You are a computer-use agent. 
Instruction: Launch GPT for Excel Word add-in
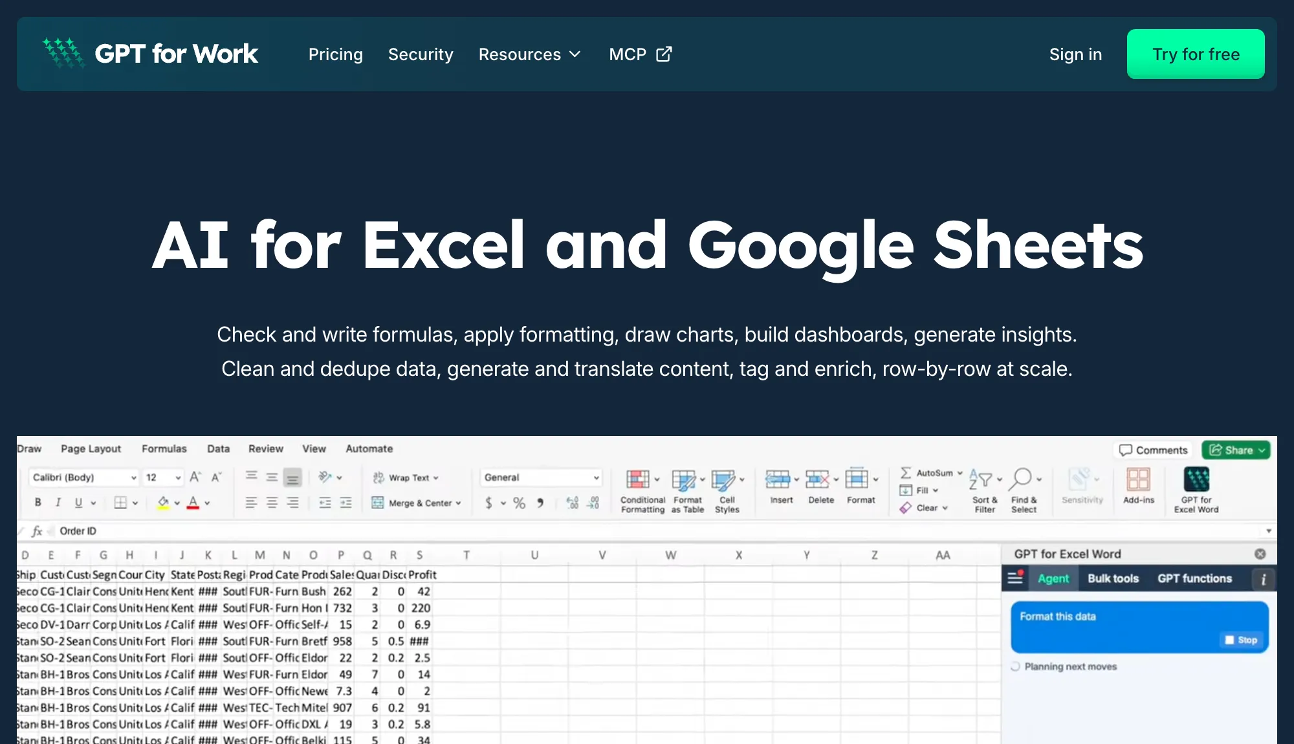tap(1196, 491)
